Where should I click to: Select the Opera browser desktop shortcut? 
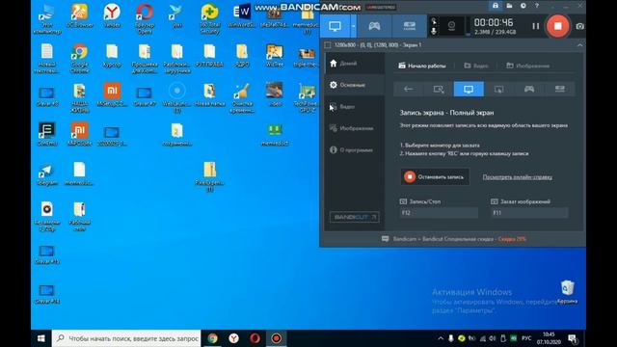point(145,18)
